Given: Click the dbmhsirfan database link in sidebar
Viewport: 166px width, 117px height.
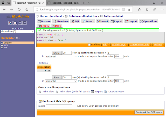Looking at the screenshot, I should point(8,38).
